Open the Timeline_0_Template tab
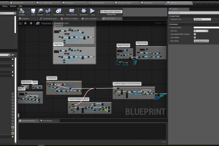The width and height of the screenshot is (219, 146). point(71,19)
